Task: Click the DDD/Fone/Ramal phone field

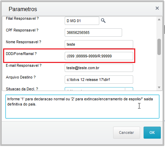Action: pyautogui.click(x=99, y=56)
